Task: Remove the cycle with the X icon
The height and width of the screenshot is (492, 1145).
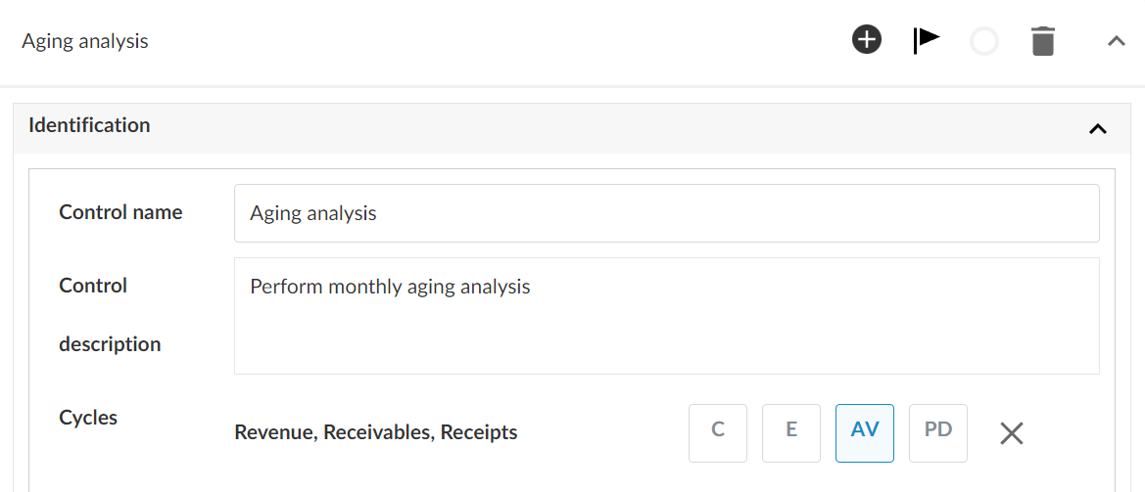Action: click(x=1012, y=433)
